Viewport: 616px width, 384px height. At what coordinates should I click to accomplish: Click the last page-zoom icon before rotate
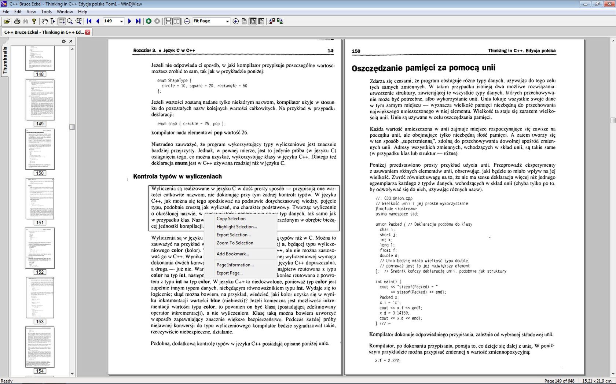[x=261, y=21]
